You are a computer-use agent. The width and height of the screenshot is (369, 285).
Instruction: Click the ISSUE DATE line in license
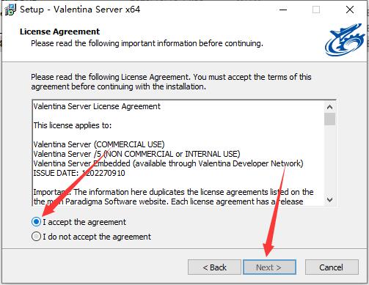point(79,173)
